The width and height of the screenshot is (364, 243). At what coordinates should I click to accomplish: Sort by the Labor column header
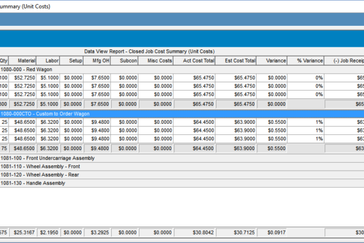pos(48,61)
